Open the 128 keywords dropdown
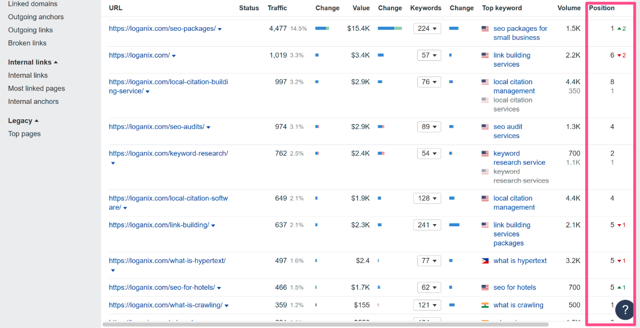This screenshot has width=640, height=328. 427,199
